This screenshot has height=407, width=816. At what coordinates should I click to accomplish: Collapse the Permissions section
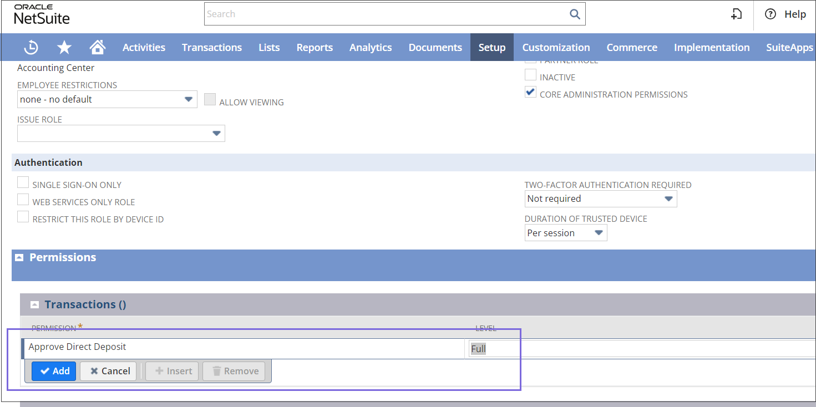tap(19, 257)
